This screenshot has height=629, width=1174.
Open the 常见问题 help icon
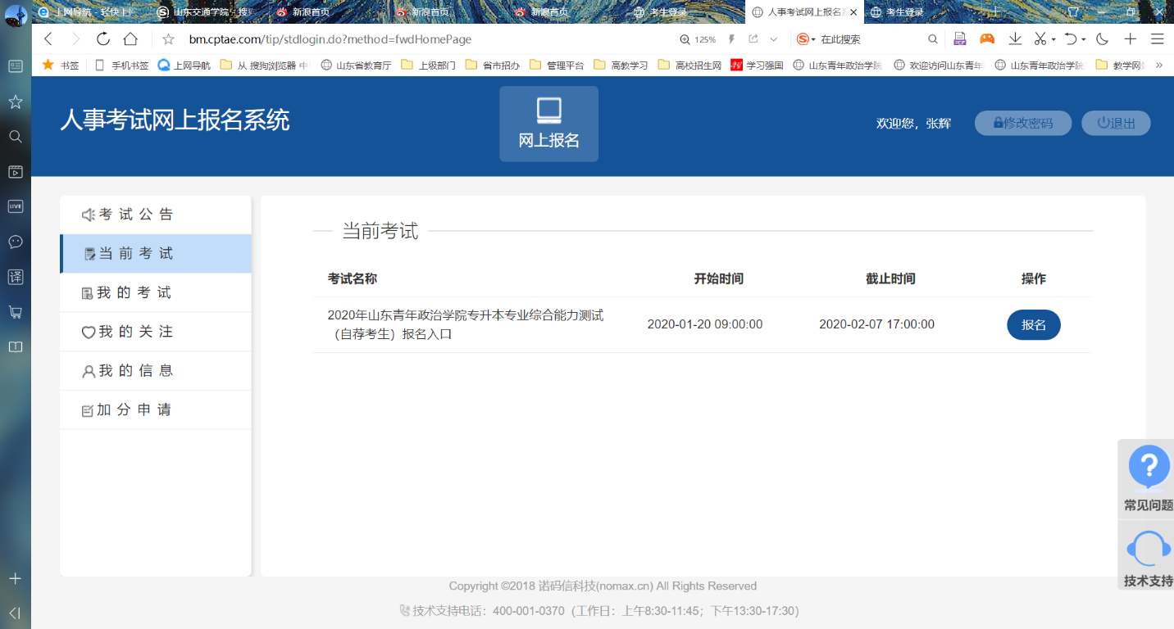(1149, 467)
